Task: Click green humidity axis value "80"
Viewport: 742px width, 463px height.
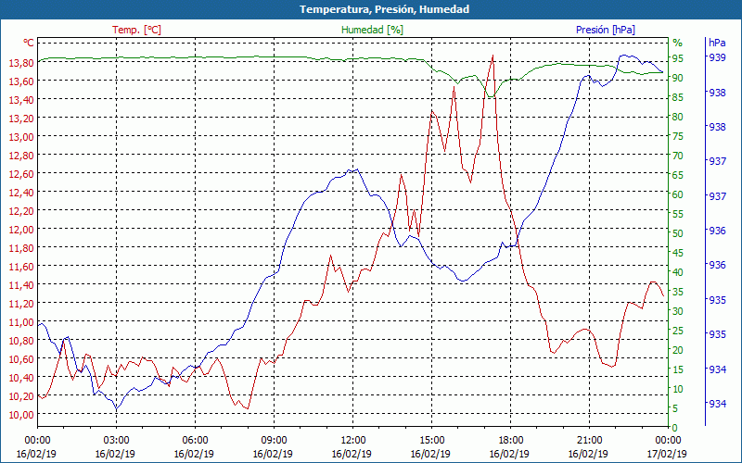Action: [678, 117]
